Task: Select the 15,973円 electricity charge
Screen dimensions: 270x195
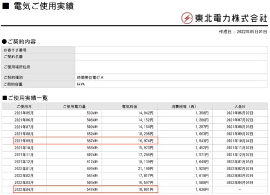Action: 146,148
